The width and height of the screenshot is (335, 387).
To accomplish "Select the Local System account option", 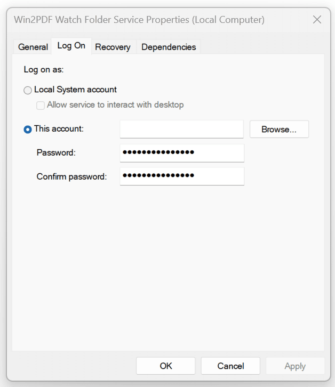I will coord(28,90).
